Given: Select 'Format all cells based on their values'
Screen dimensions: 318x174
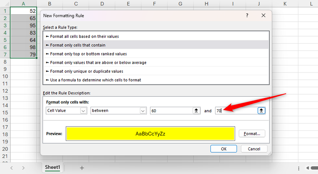Looking at the screenshot, I should click(84, 36).
